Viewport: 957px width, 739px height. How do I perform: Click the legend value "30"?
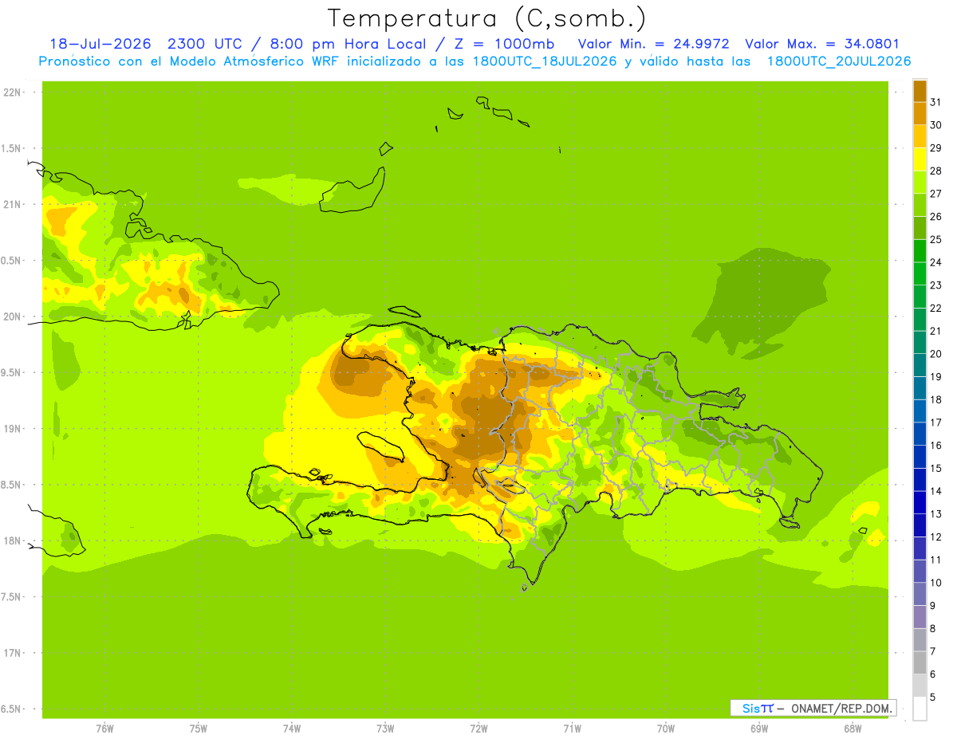[935, 125]
